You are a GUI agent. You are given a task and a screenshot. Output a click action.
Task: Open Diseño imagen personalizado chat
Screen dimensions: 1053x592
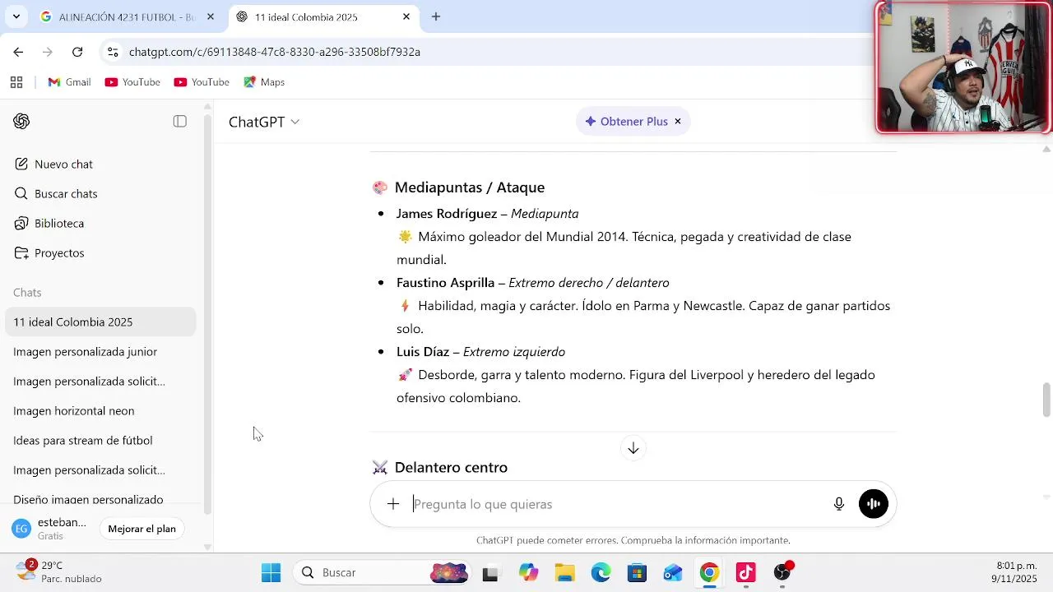100,499
